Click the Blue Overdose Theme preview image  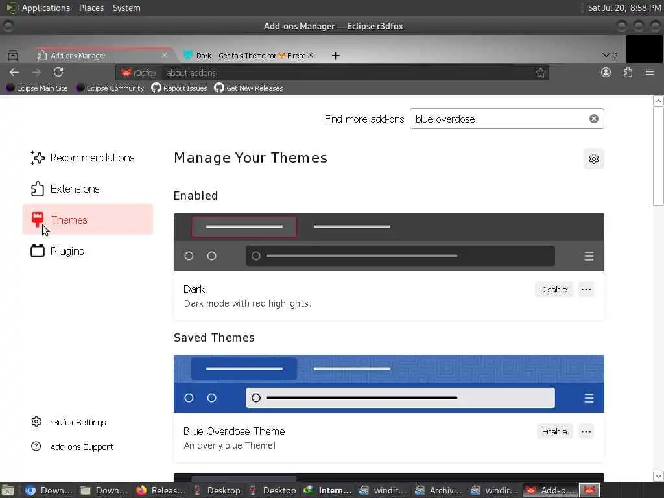(x=389, y=384)
